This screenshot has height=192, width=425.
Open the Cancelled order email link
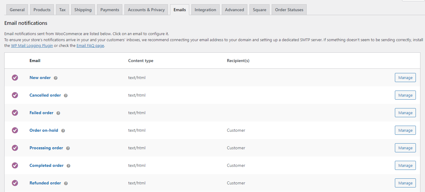(x=45, y=95)
